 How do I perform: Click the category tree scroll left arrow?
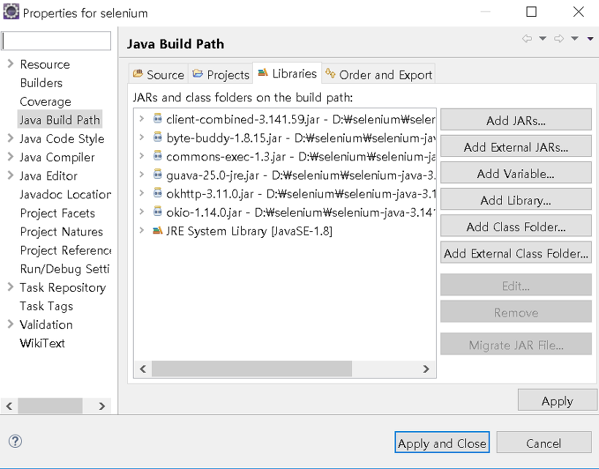pyautogui.click(x=9, y=406)
